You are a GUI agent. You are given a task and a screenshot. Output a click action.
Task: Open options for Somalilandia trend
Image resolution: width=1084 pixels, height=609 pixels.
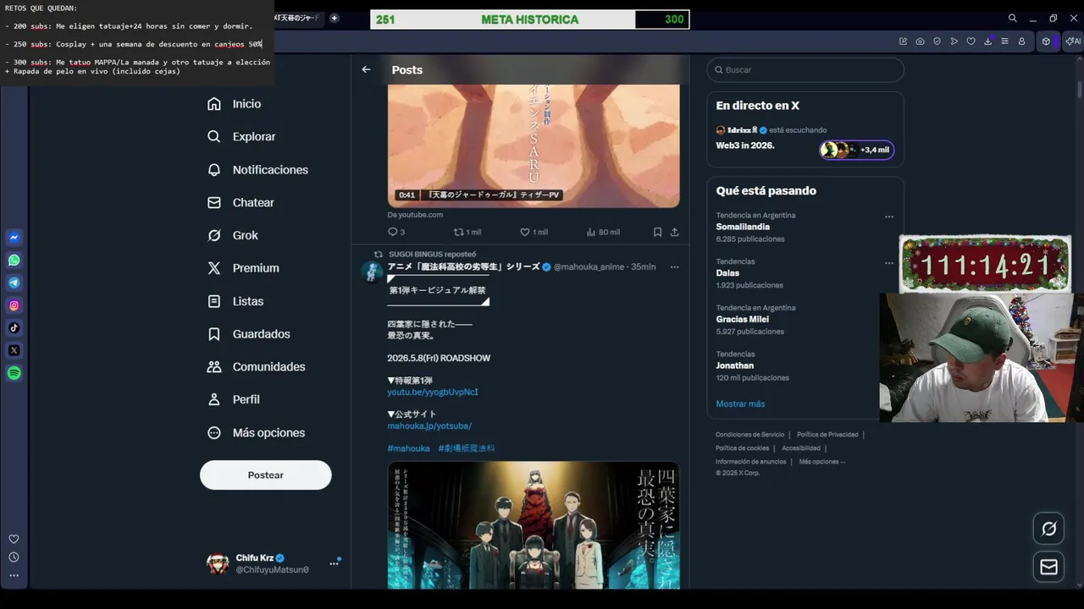889,217
